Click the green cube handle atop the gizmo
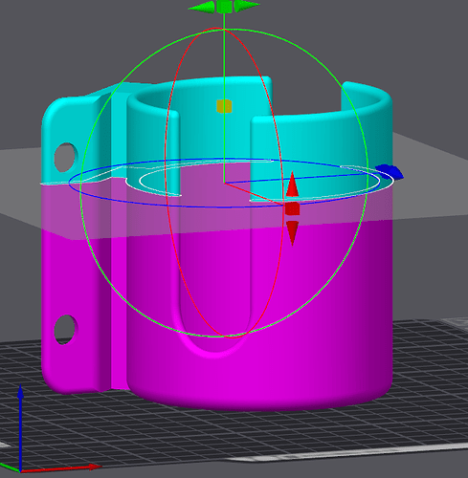This screenshot has height=478, width=468. tap(224, 7)
